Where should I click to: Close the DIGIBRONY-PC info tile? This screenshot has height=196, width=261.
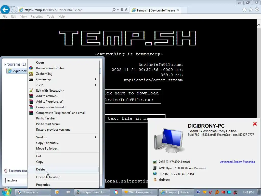[x=255, y=124]
